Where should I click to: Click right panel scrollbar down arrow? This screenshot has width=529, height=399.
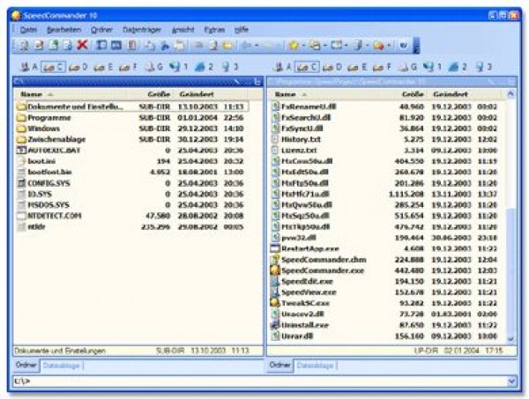511,339
